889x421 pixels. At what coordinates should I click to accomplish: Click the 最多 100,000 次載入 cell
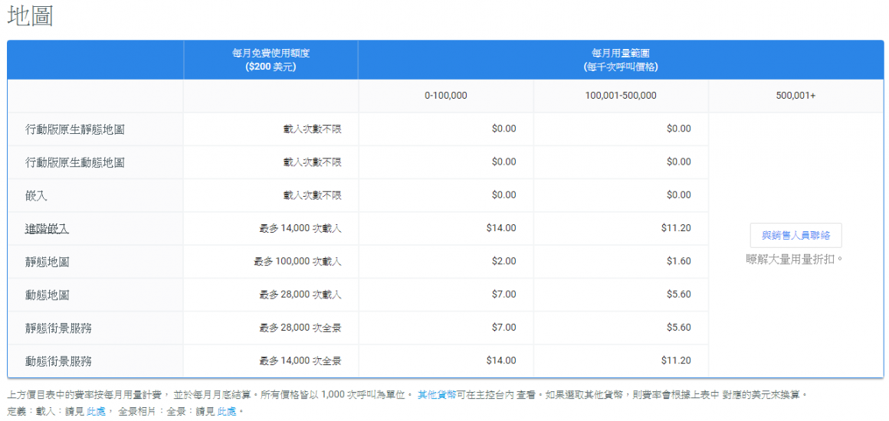point(297,262)
